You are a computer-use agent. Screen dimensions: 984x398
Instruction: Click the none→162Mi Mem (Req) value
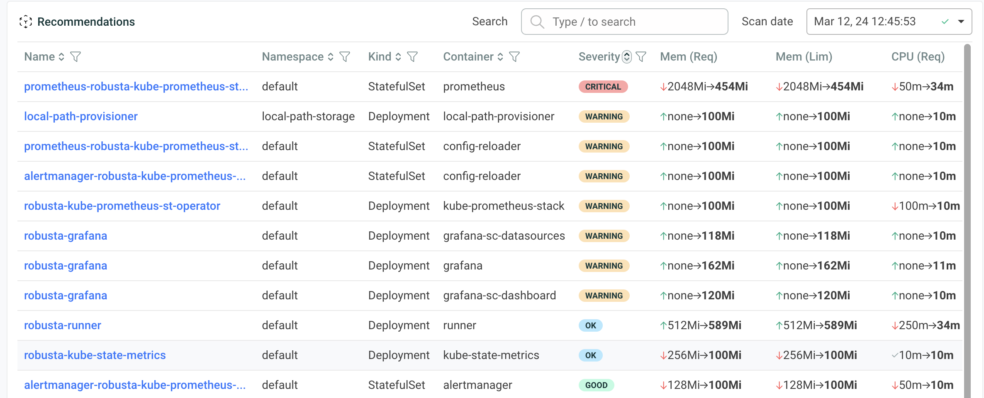click(697, 266)
